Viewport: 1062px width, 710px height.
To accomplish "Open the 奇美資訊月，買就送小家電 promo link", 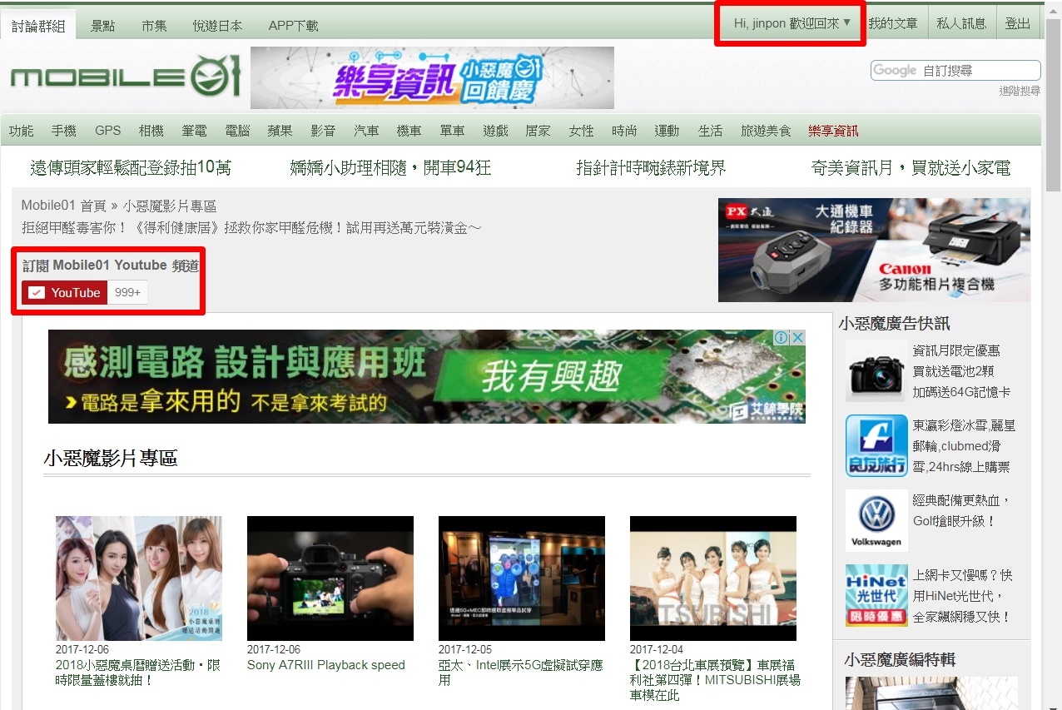I will [911, 168].
